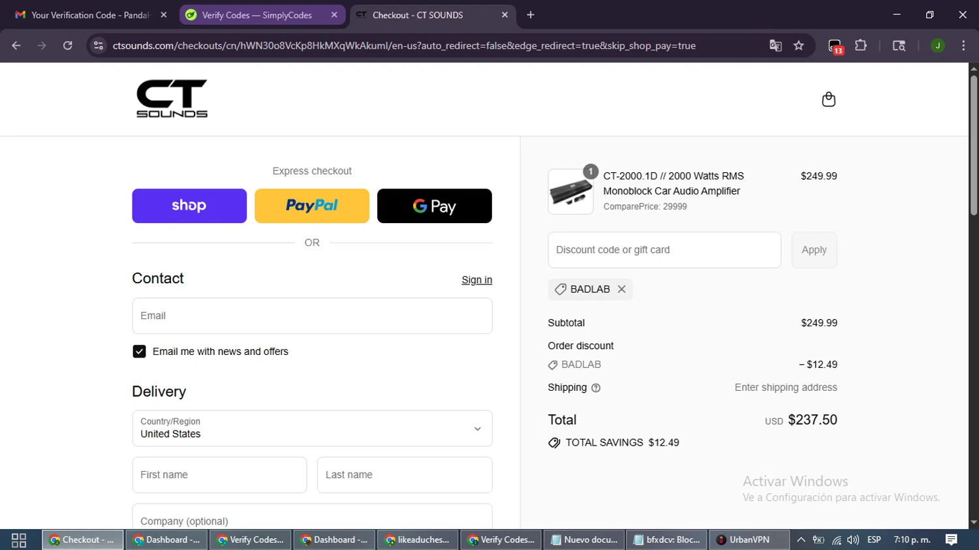Click the Last name field
This screenshot has width=979, height=550.
405,475
